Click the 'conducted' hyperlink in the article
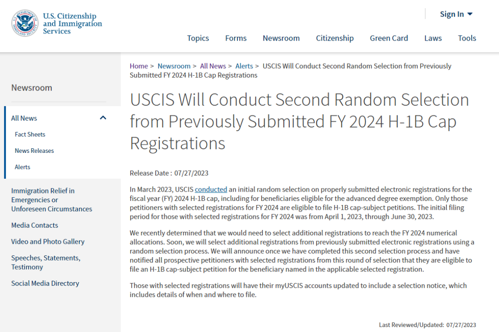The height and width of the screenshot is (332, 499). pos(211,189)
